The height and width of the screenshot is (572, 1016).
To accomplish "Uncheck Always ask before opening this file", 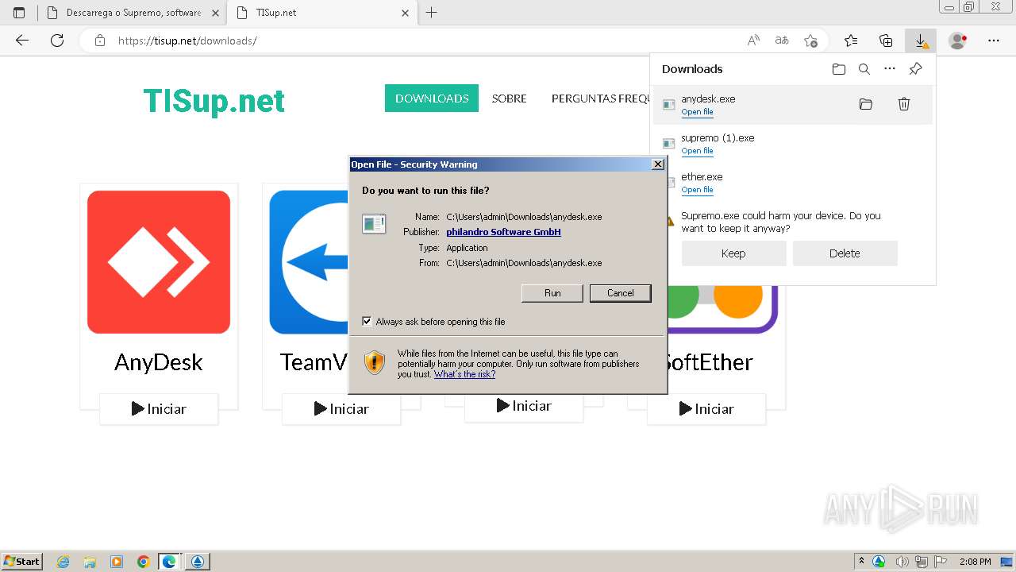I will [367, 322].
